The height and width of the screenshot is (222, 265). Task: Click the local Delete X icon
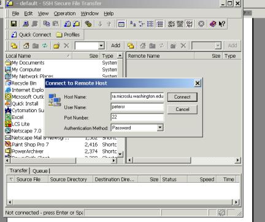[x=66, y=45]
